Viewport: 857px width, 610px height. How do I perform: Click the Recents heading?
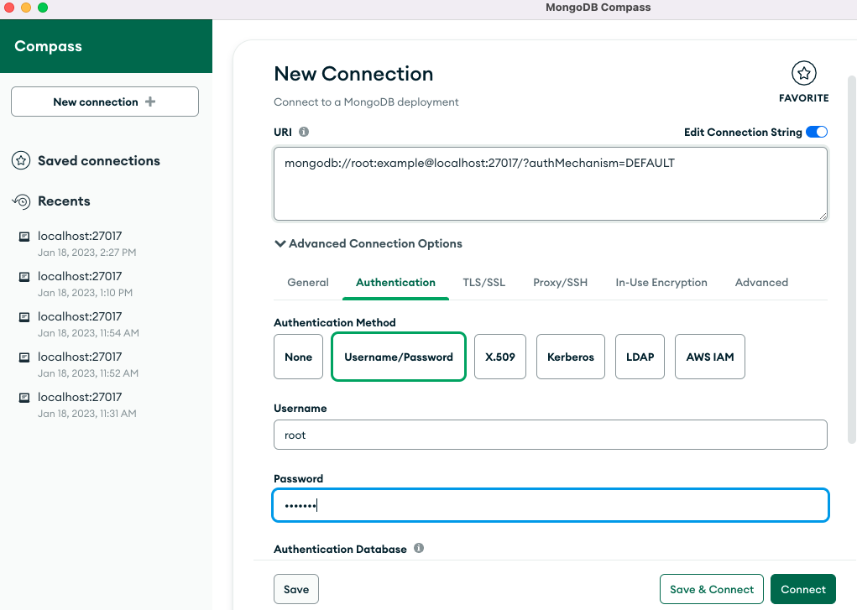click(64, 201)
